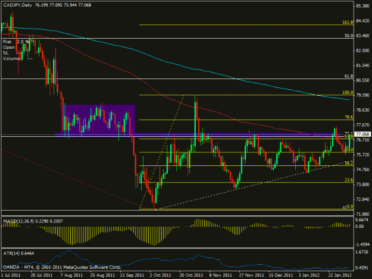Click the 72.840 price axis label
The image size is (372, 279).
click(362, 199)
